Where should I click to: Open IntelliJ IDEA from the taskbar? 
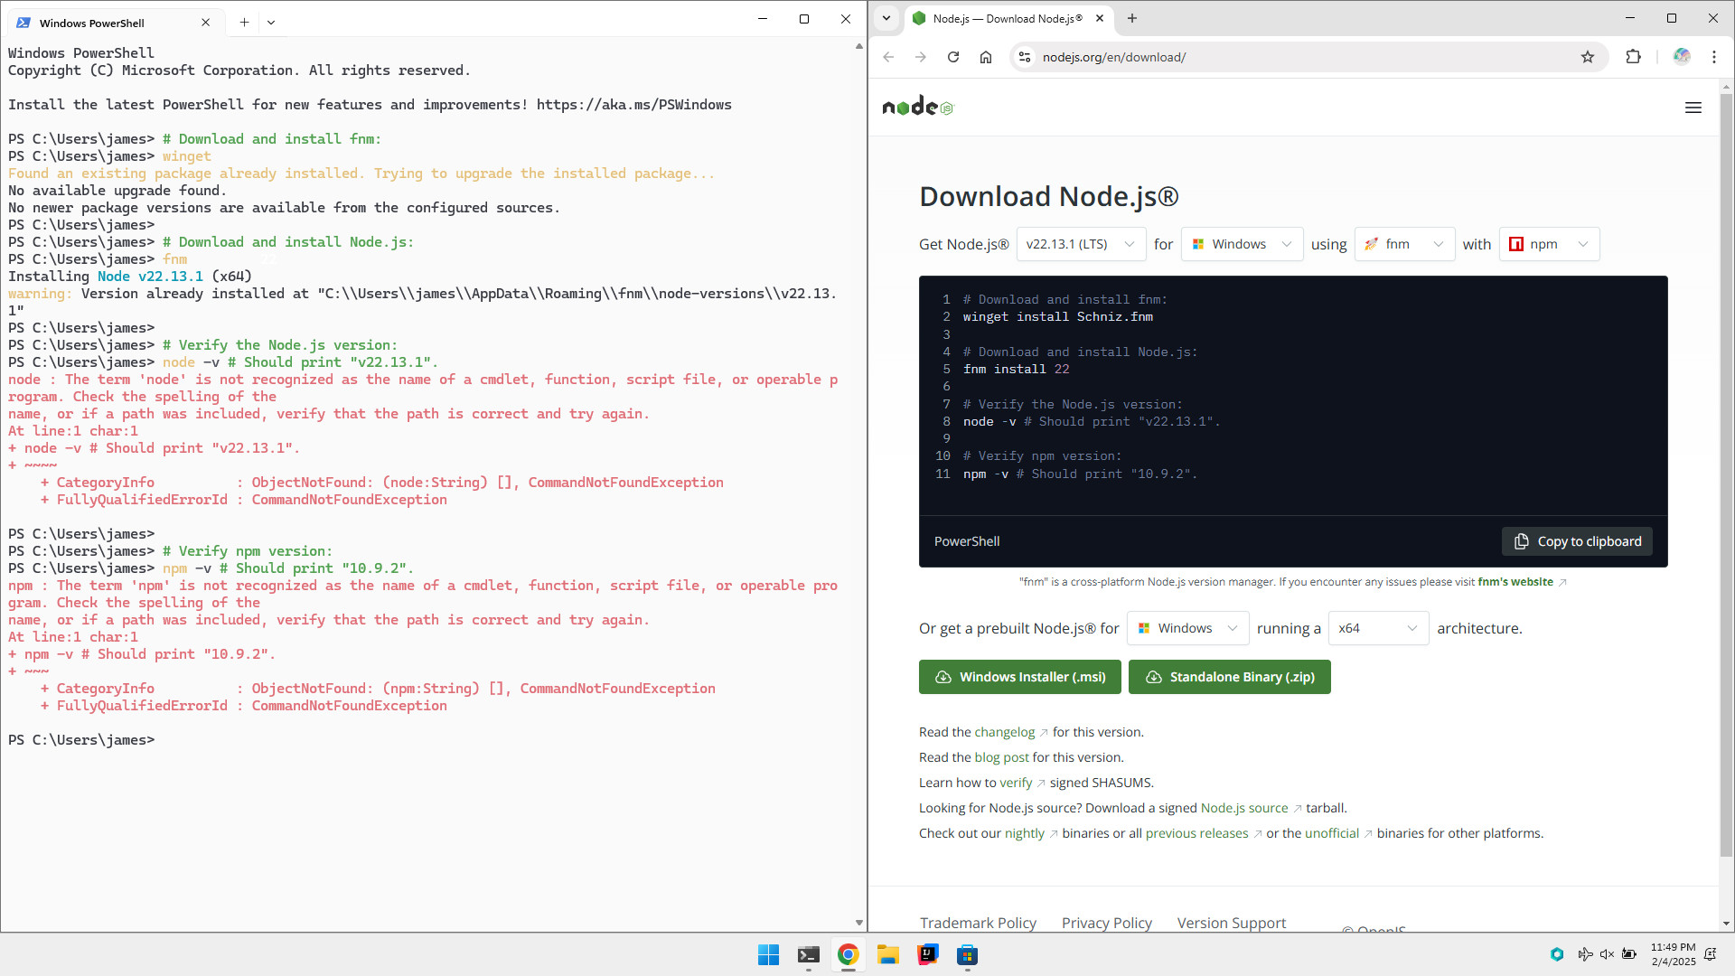927,954
